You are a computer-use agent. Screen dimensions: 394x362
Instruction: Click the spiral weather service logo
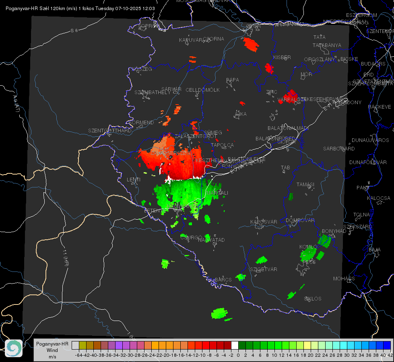14,348
